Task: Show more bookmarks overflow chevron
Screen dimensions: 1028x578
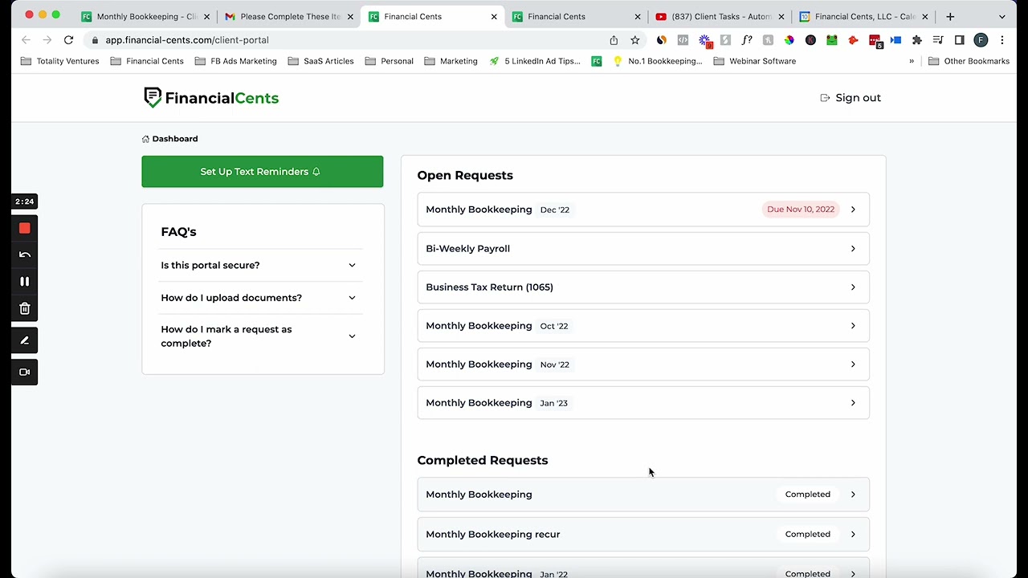Action: pyautogui.click(x=912, y=61)
